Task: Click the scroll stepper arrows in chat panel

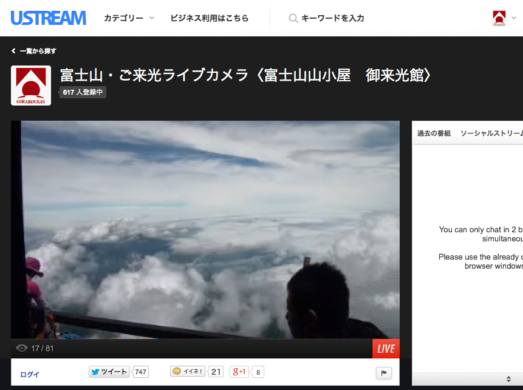Action: click(508, 379)
